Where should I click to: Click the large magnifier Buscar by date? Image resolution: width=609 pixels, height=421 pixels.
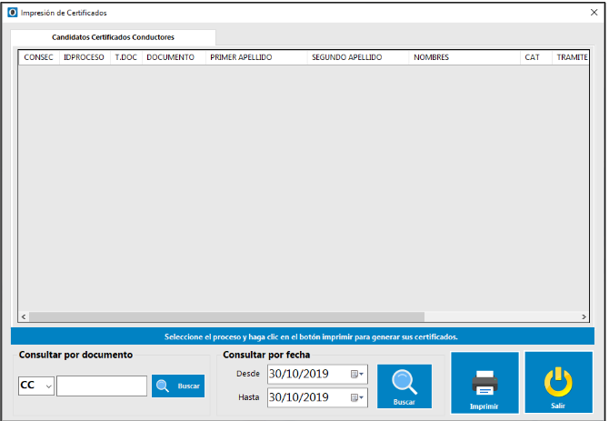404,386
